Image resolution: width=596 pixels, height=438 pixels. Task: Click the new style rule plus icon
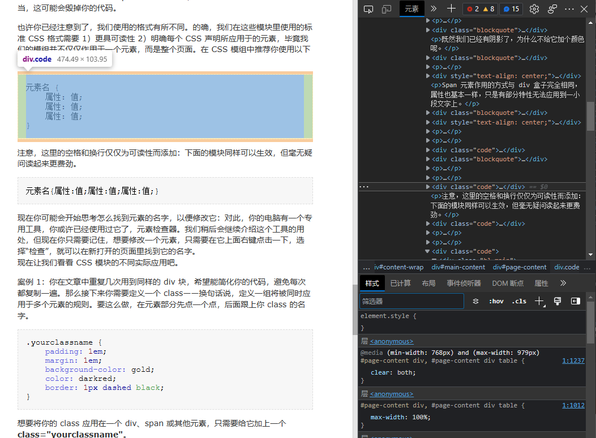[539, 301]
